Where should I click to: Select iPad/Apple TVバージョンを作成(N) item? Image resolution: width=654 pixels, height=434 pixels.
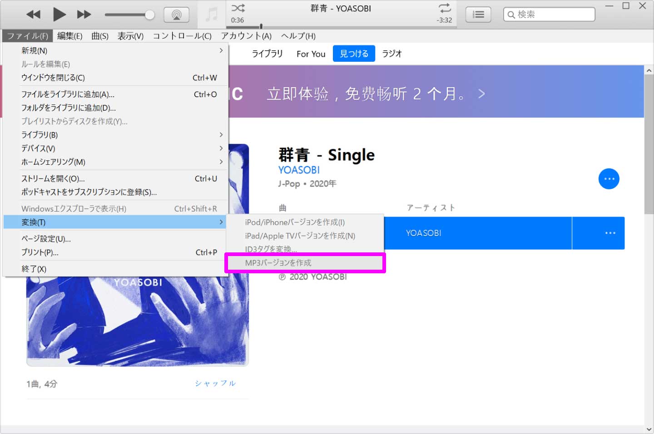tap(305, 236)
